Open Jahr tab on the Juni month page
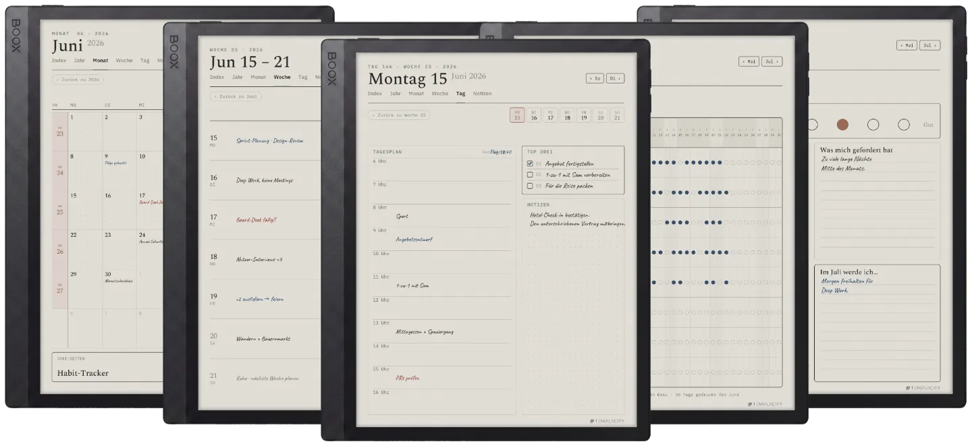This screenshot has height=446, width=972. (x=80, y=60)
